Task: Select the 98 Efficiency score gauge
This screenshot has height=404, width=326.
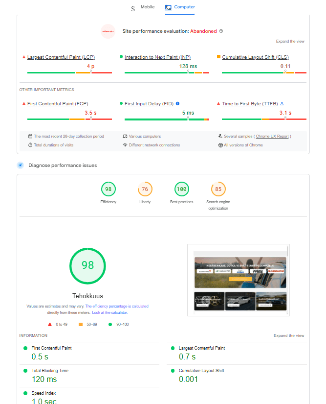Action: click(108, 189)
